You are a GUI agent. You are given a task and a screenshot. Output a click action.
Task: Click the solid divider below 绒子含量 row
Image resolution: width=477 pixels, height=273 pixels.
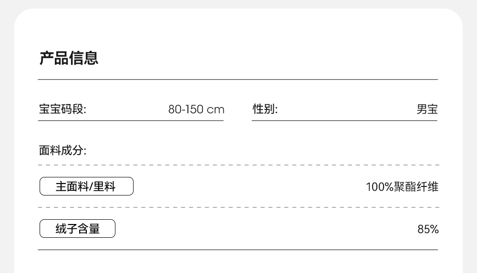(x=238, y=250)
